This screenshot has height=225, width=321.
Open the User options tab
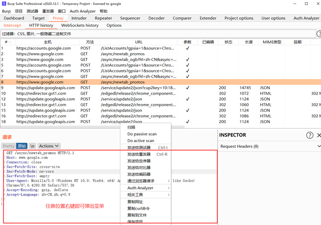273,18
